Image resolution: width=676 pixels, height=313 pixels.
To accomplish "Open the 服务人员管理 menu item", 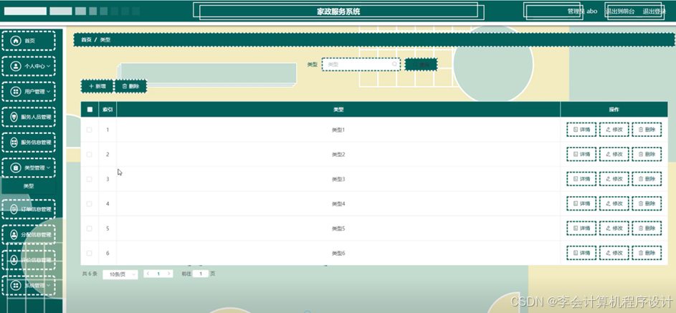I will [x=29, y=117].
